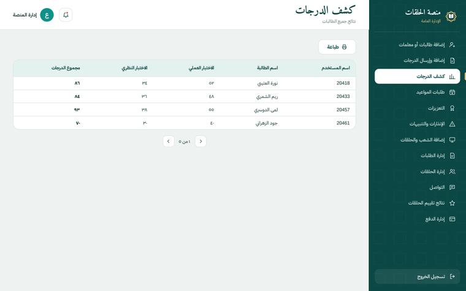This screenshot has width=466, height=291.
Task: Click the platform book logo icon
Action: [451, 17]
